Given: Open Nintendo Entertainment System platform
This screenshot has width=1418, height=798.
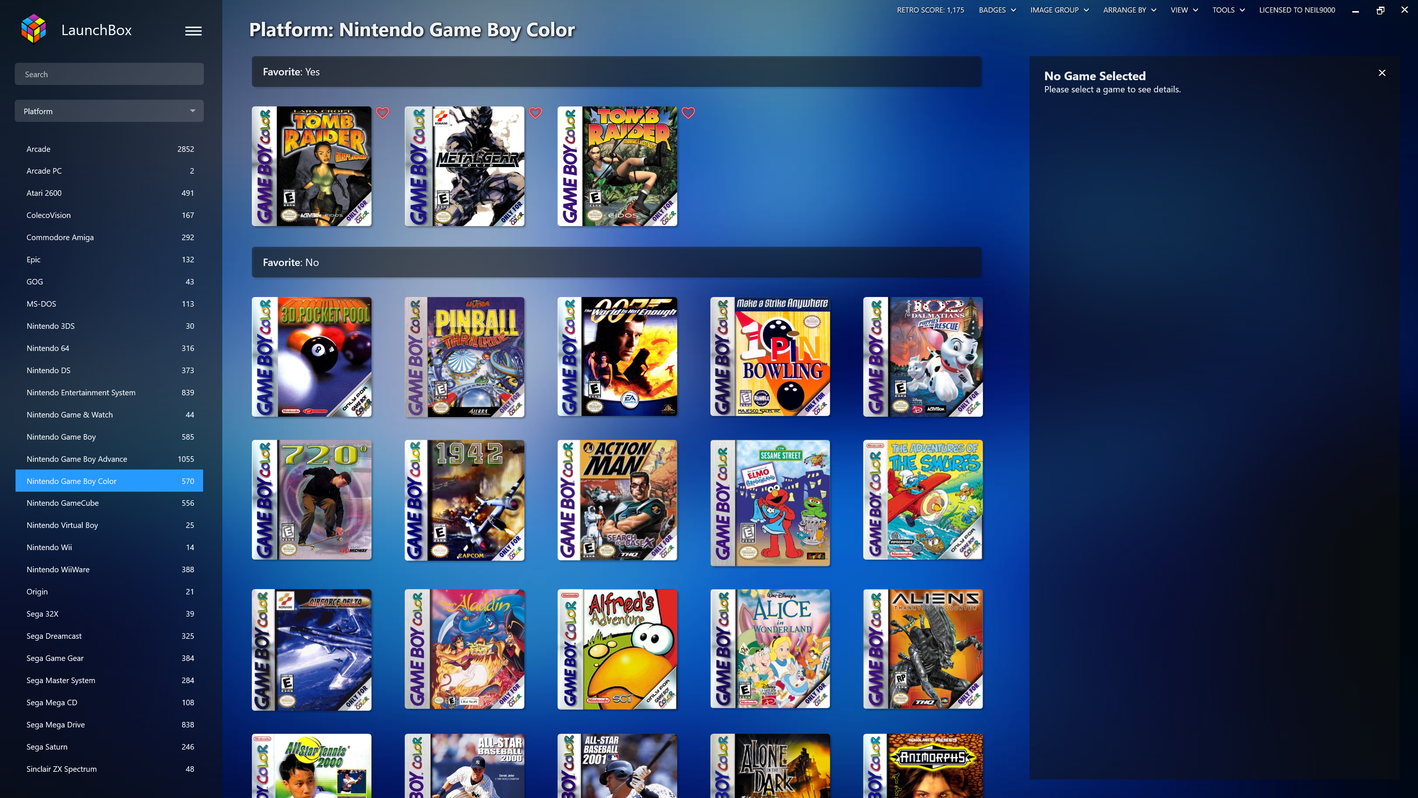Looking at the screenshot, I should click(109, 392).
